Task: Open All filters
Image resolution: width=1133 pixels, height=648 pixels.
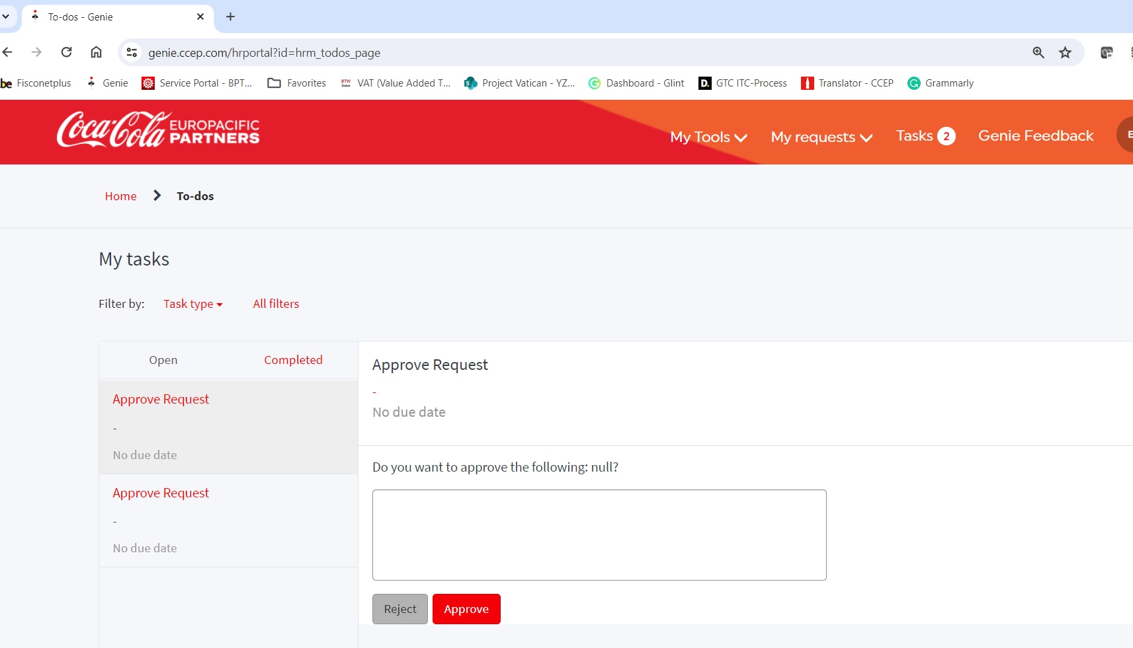Action: click(x=276, y=304)
